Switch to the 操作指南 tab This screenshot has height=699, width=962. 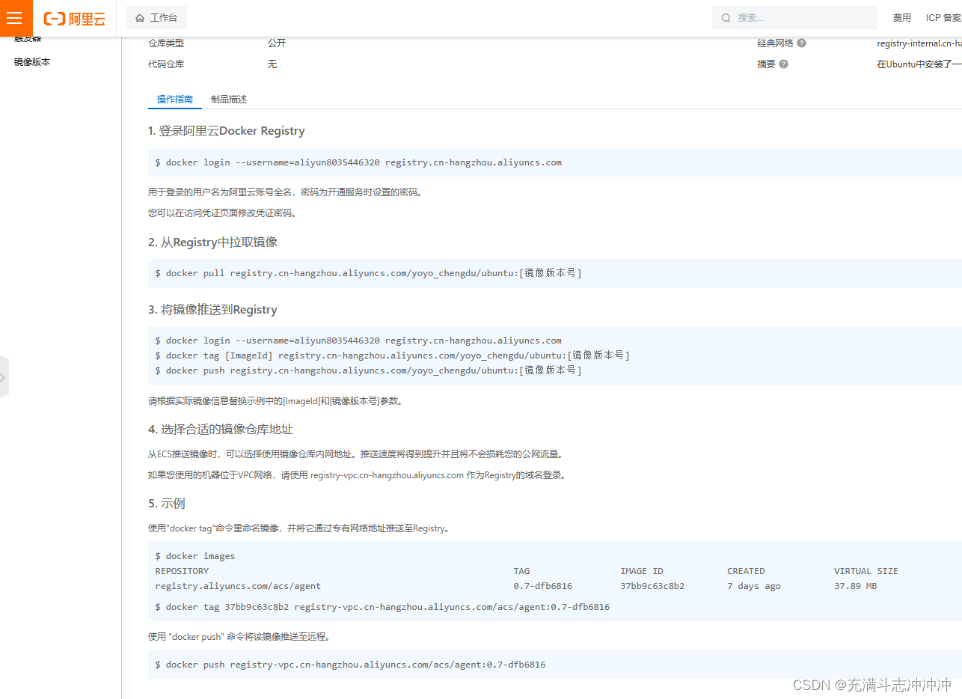click(x=175, y=100)
